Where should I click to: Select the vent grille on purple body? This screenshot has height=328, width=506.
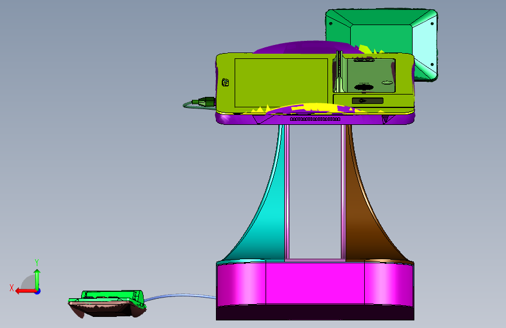pyautogui.click(x=315, y=119)
